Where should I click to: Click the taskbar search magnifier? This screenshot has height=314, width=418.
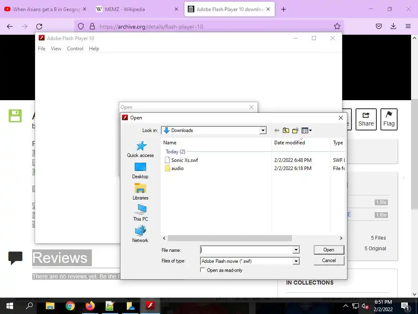pyautogui.click(x=29, y=306)
